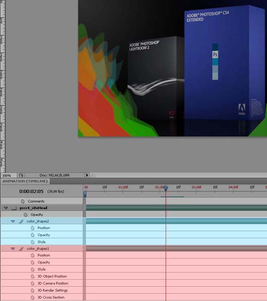Click the 04:00f mark on time ruler
This screenshot has height=301, width=267.
pyautogui.click(x=233, y=187)
